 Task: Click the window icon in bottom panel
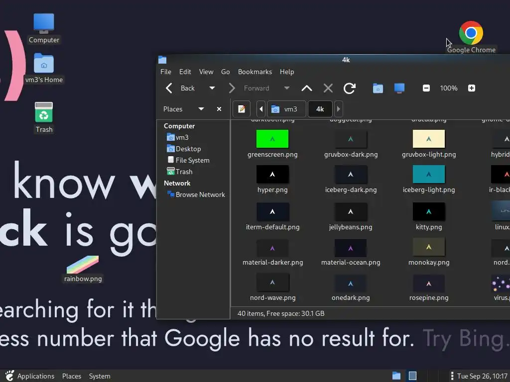click(x=412, y=376)
